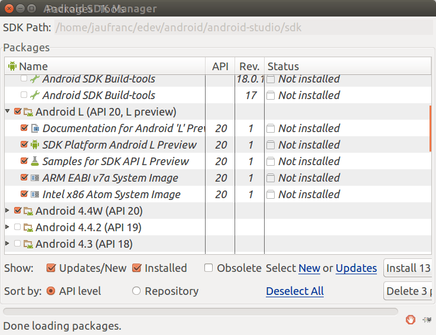Screen dimensions: 436x335
Task: Click status icon for Intel x86 Not installed
Action: click(x=271, y=194)
